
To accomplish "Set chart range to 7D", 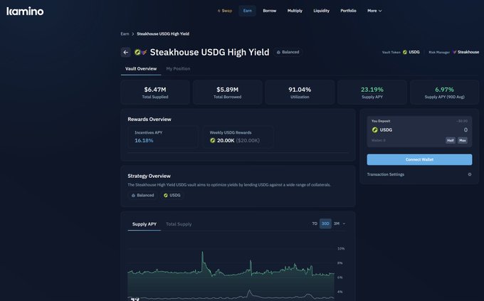I will pos(315,223).
